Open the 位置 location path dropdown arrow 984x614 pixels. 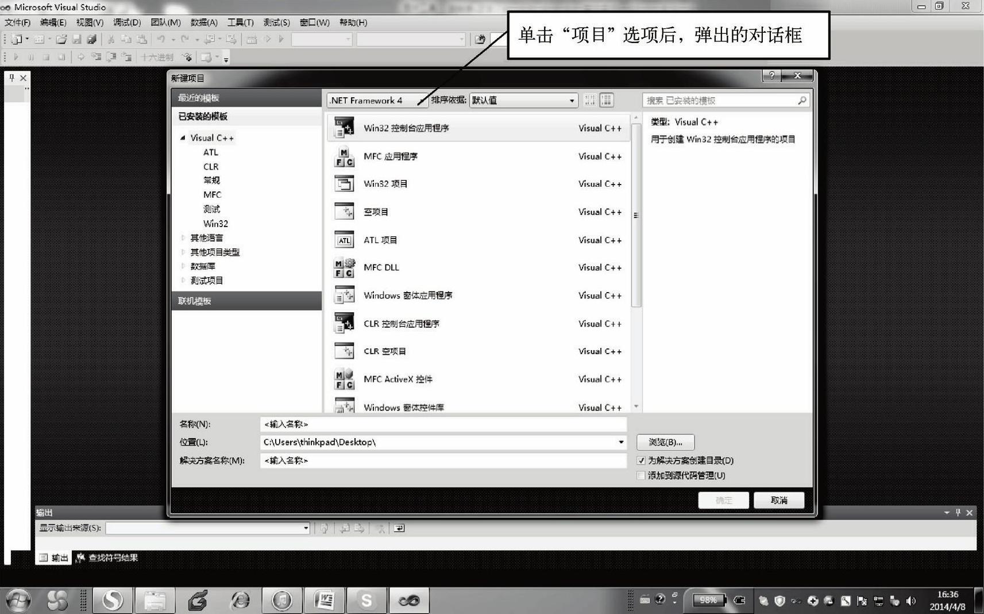(621, 442)
